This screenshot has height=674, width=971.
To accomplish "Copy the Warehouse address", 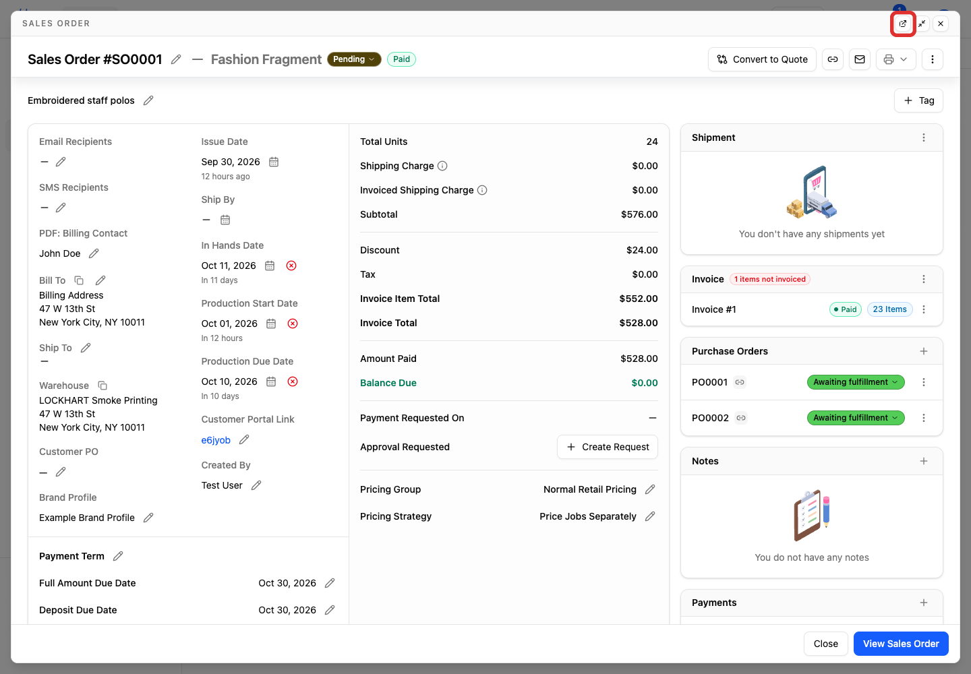I will click(x=102, y=386).
